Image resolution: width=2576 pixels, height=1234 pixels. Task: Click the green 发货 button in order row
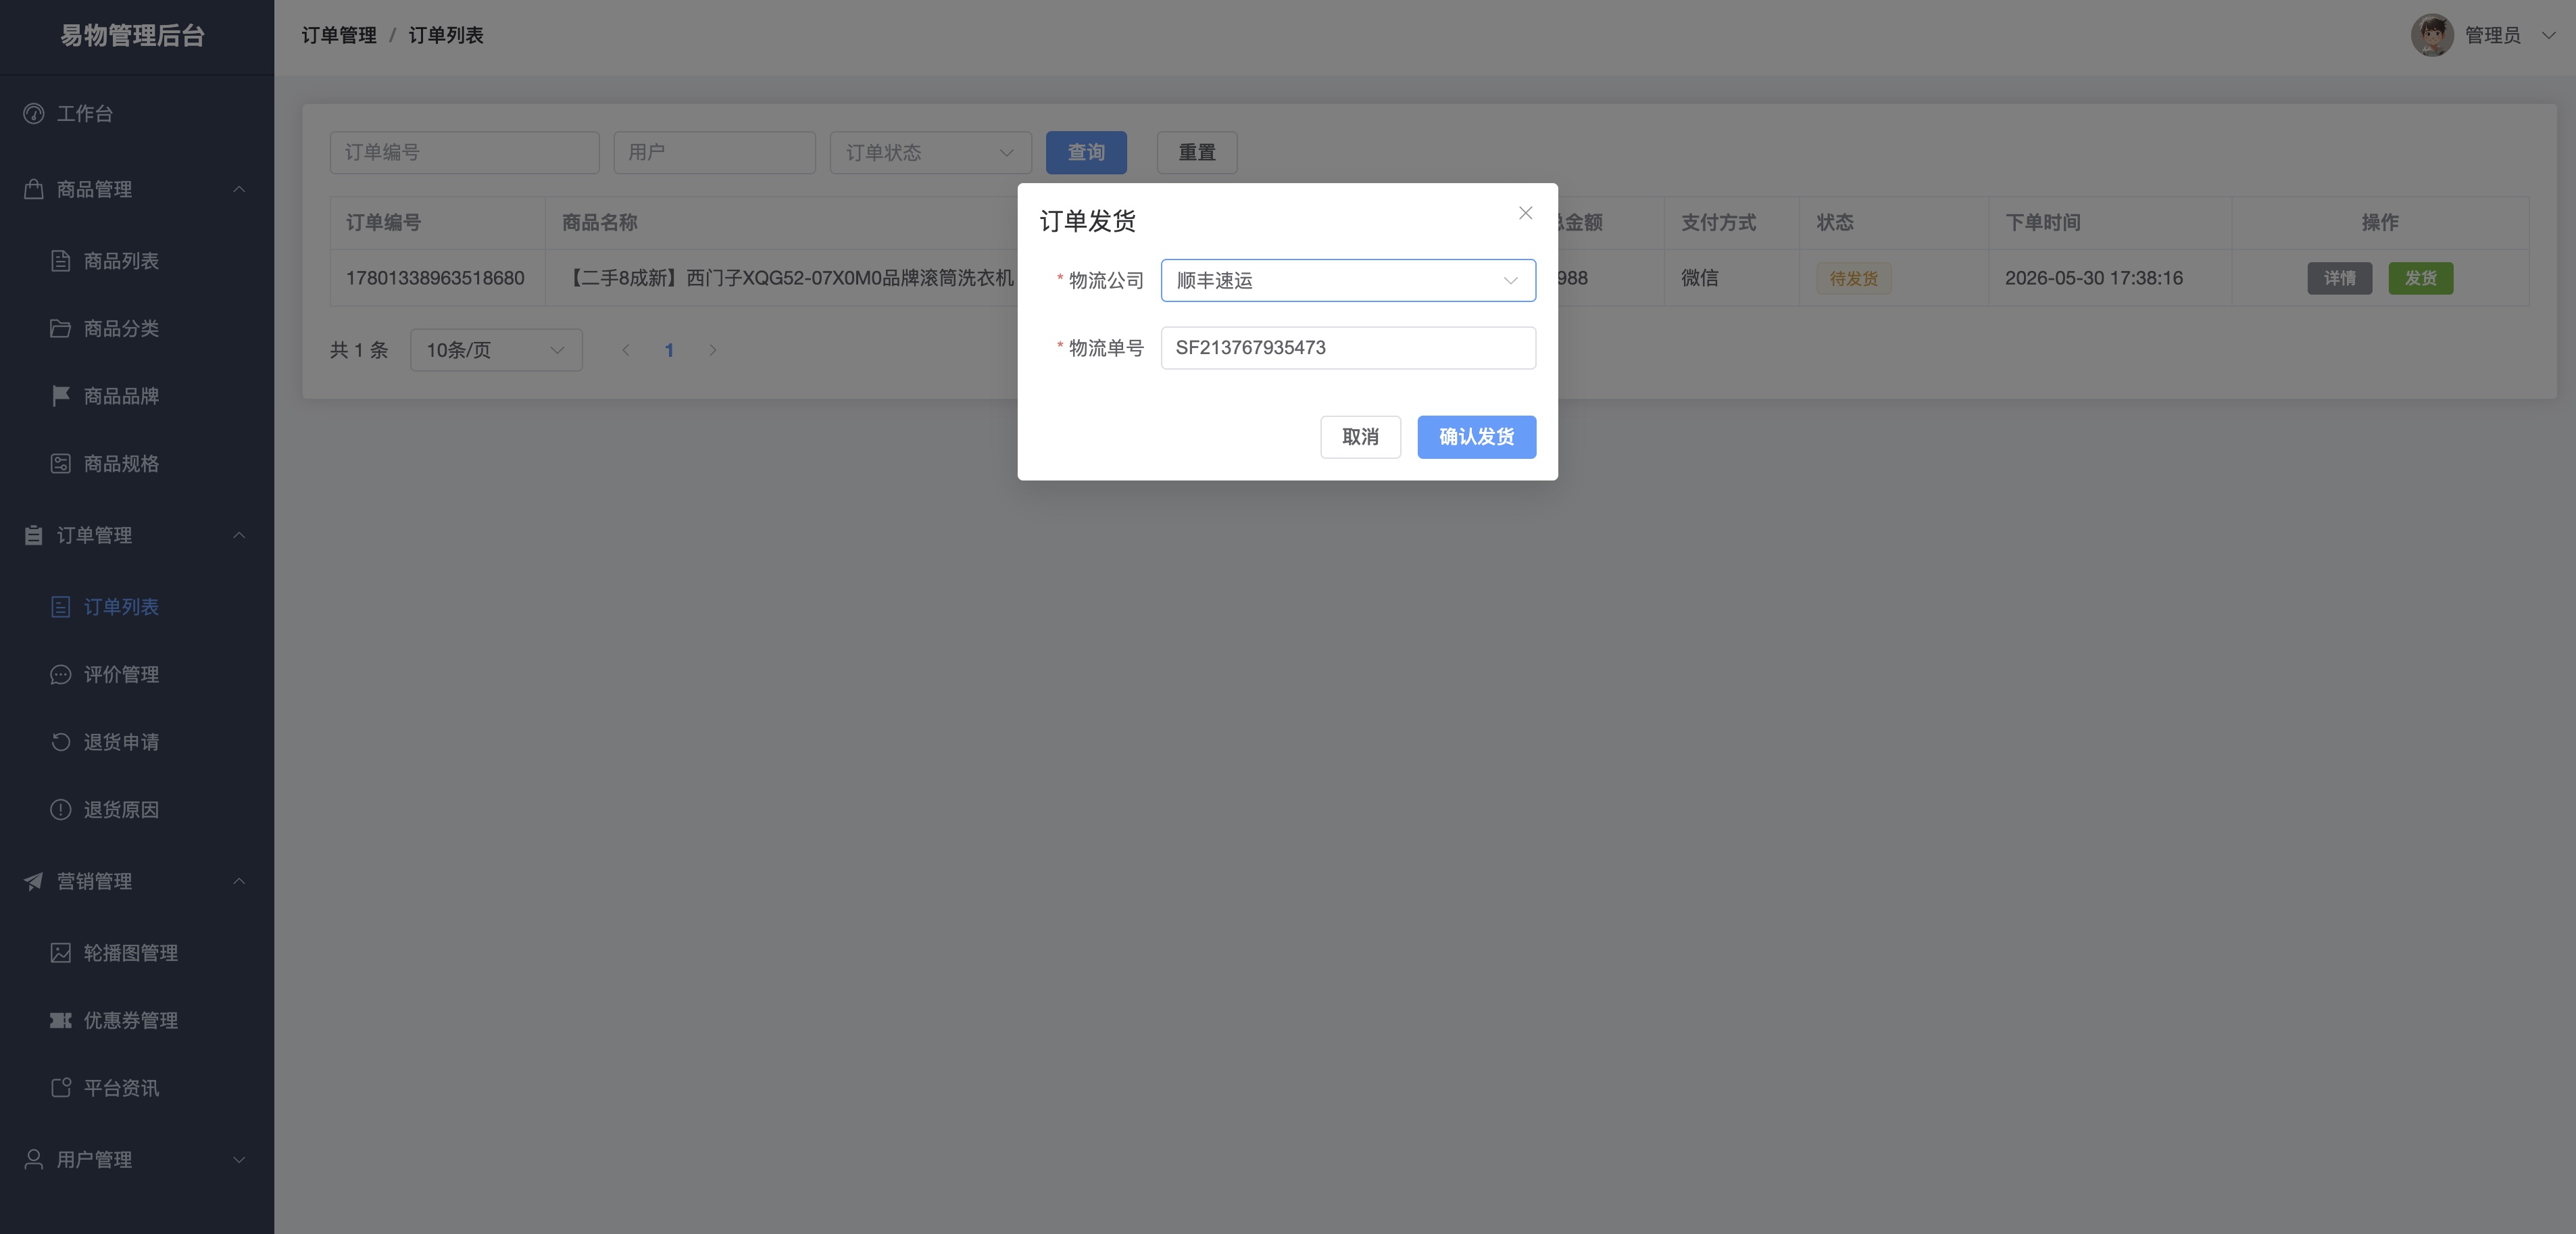click(x=2420, y=278)
